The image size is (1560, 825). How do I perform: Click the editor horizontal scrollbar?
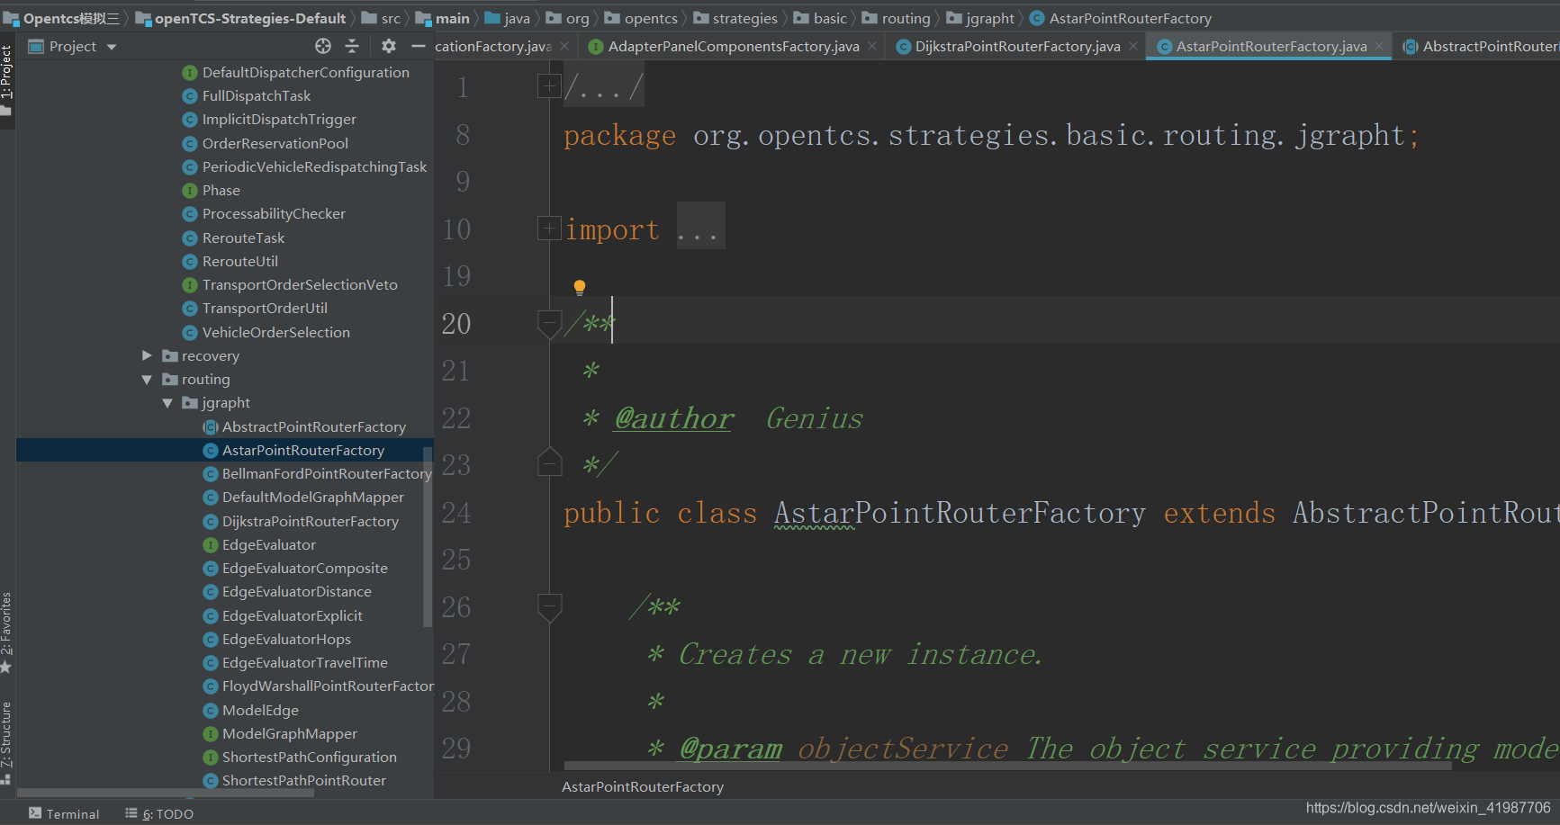pyautogui.click(x=1006, y=767)
